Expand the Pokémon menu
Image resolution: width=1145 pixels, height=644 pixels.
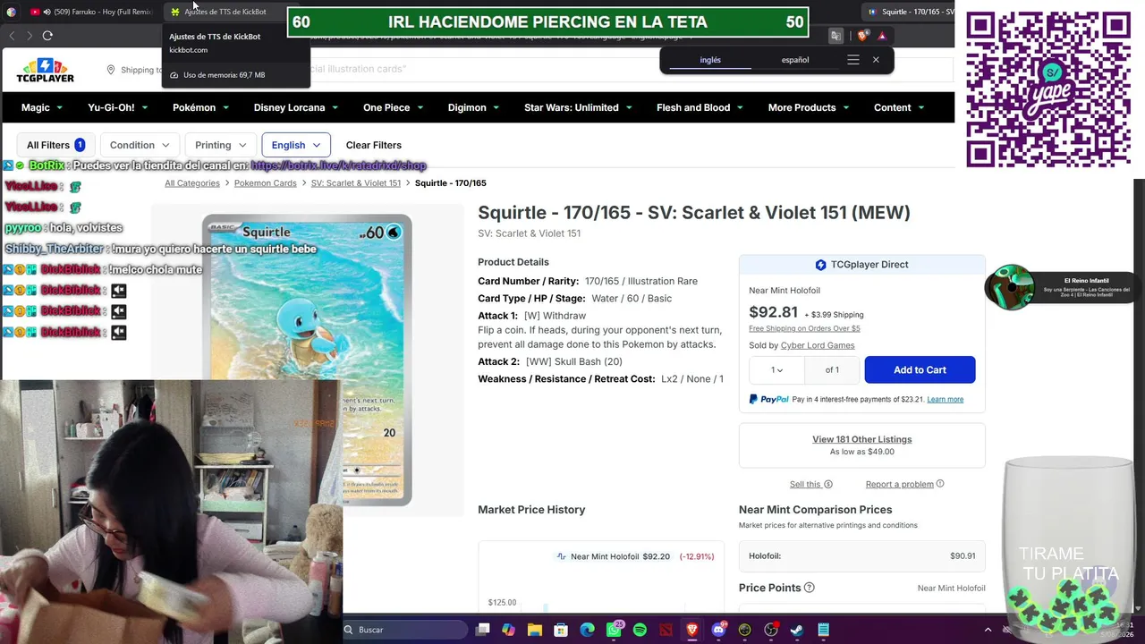coord(200,107)
